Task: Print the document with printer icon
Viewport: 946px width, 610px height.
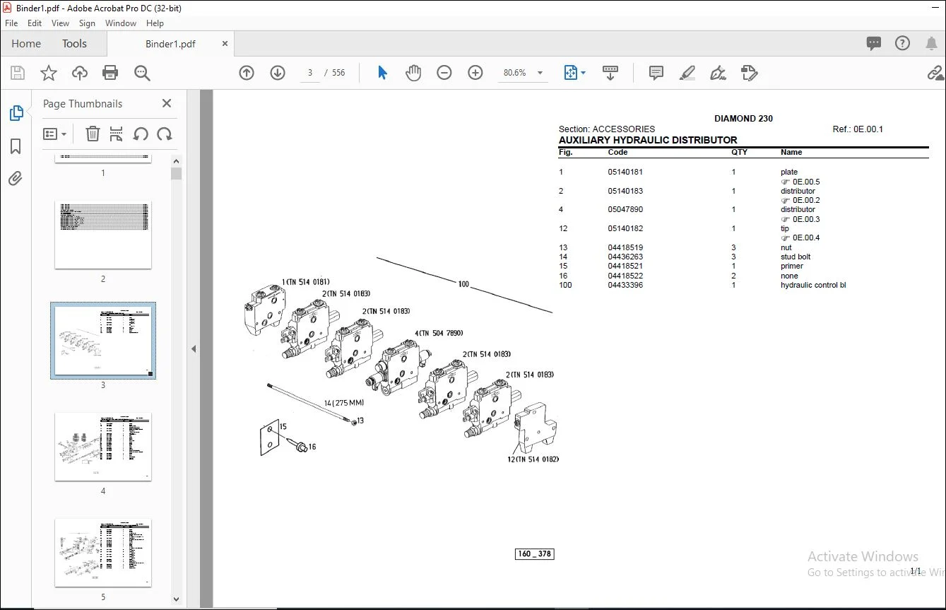Action: coord(110,73)
